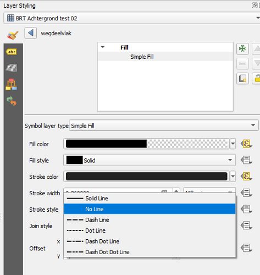Move symbol layer down

click(257, 63)
